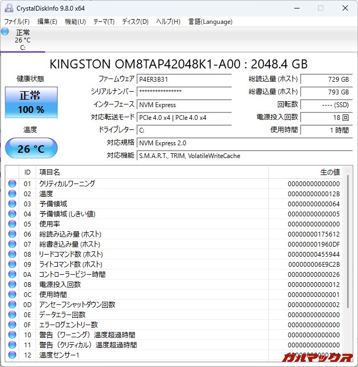Click the transfer mode field PCIe 4.0 x4
Viewport: 358px width, 367px height.
[184, 118]
